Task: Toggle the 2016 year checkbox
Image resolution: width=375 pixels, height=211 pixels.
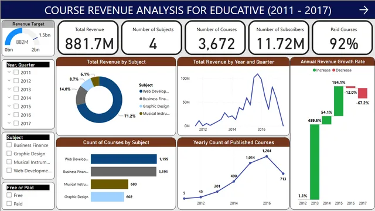Action: [x=16, y=115]
